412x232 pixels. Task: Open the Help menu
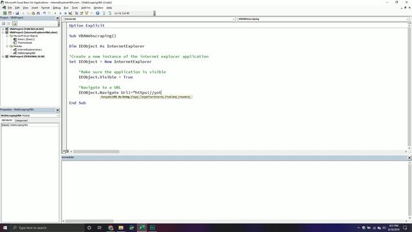tap(109, 8)
